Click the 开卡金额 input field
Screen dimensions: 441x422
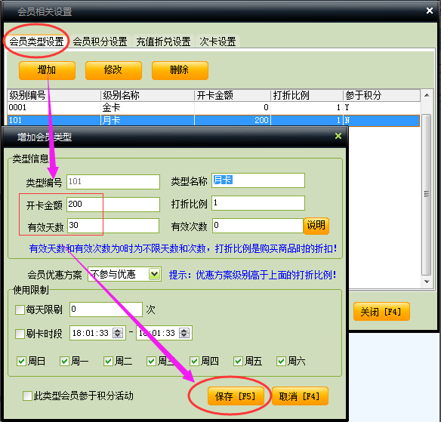pos(113,205)
